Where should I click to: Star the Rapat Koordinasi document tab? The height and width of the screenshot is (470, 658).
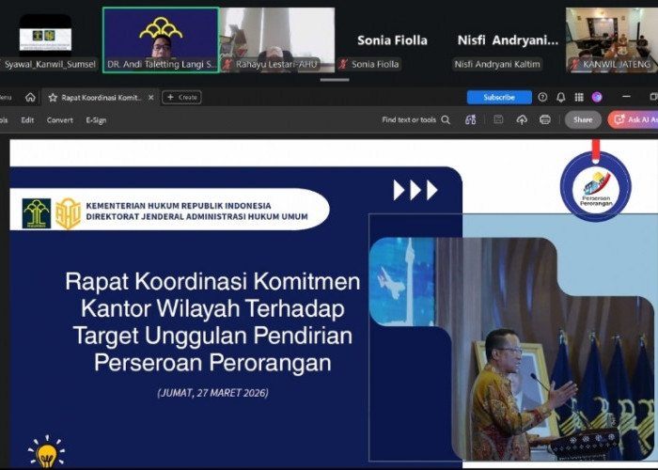[53, 98]
